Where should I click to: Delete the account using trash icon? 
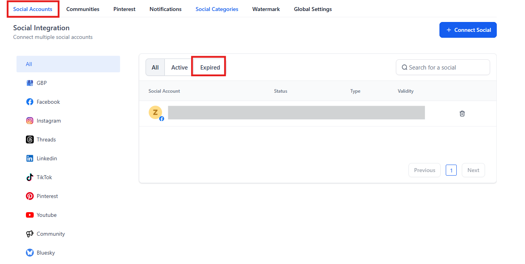(x=462, y=114)
